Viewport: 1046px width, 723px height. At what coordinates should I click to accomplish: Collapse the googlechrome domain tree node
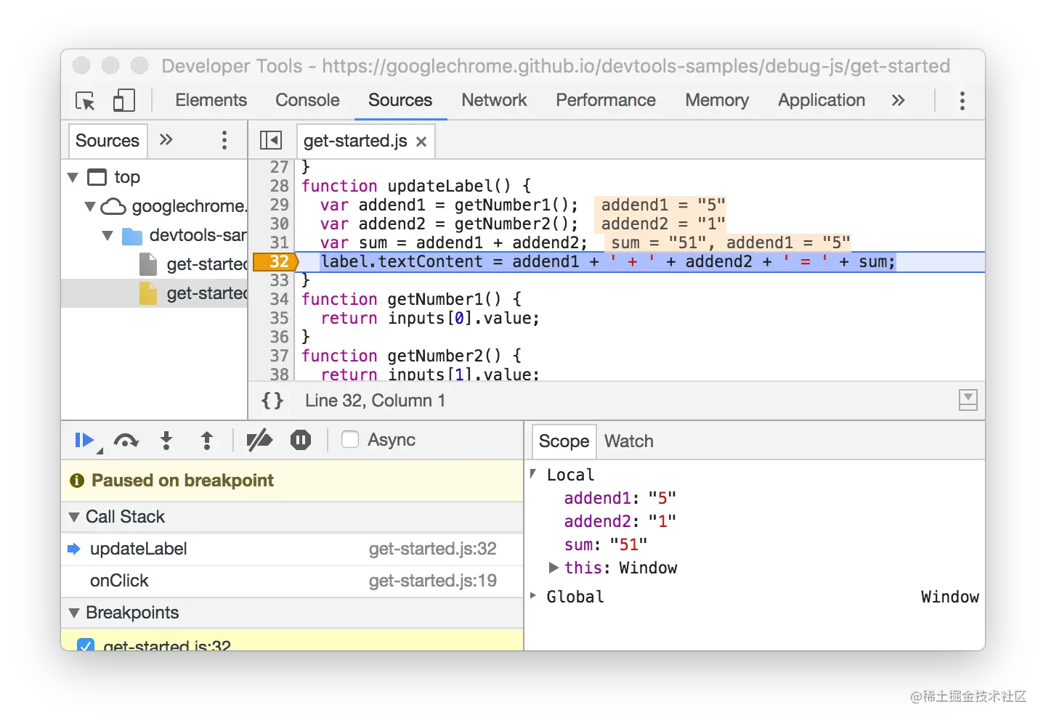(x=90, y=206)
